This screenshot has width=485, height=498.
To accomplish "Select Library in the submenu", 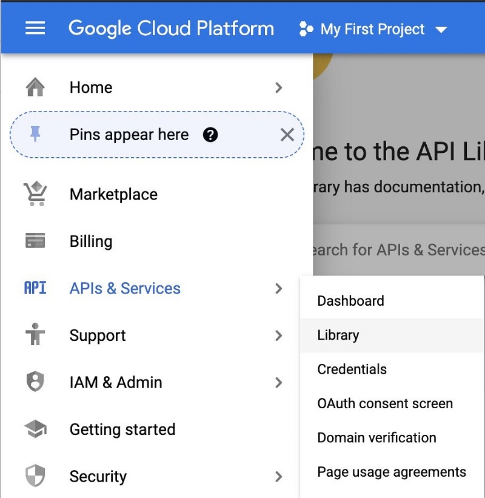I will pyautogui.click(x=392, y=335).
